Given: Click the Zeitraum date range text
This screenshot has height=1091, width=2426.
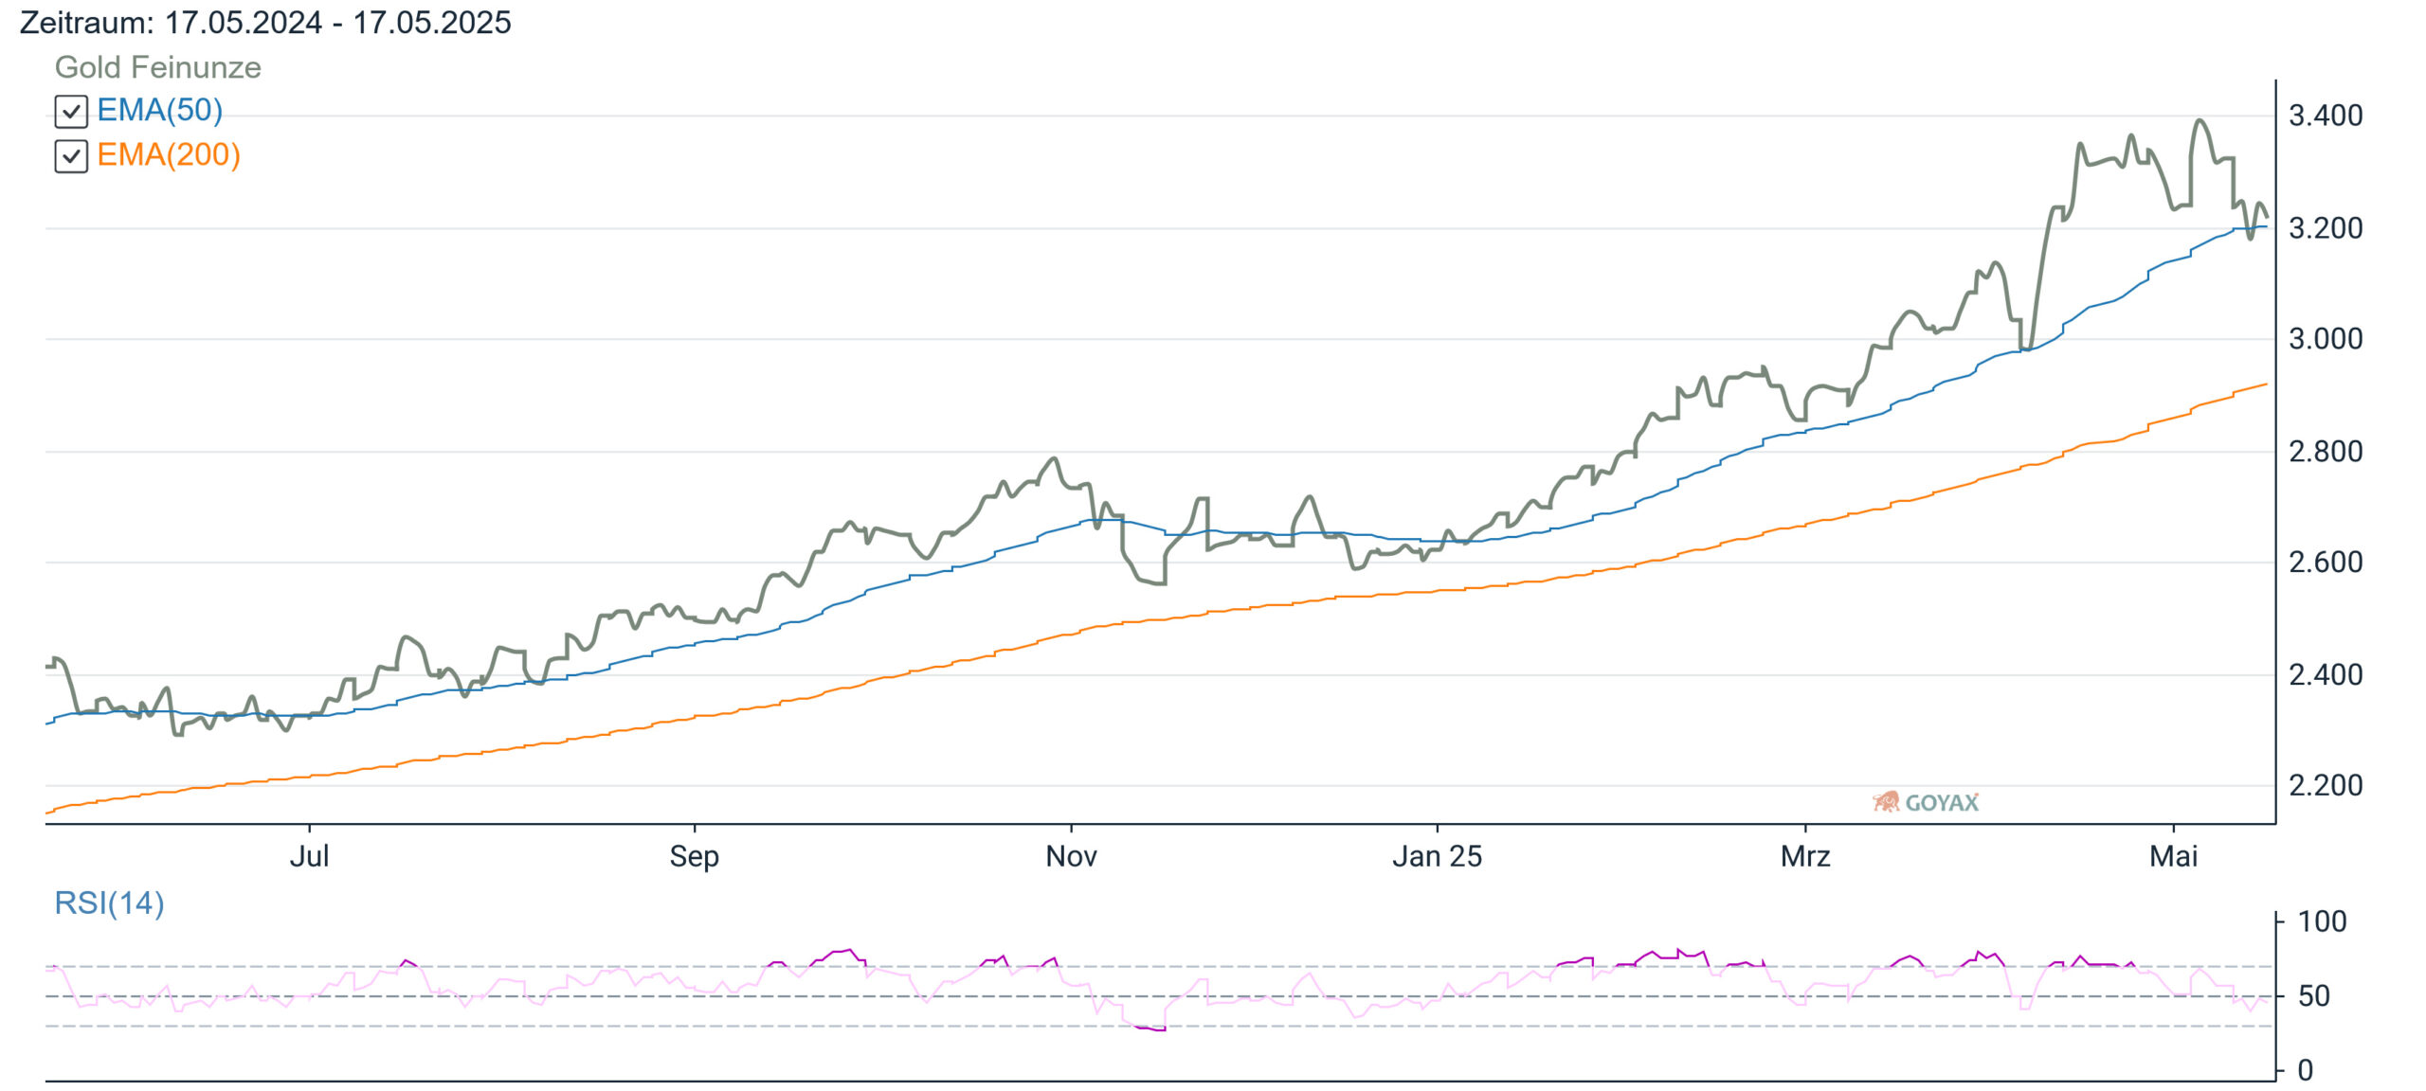Looking at the screenshot, I should pyautogui.click(x=265, y=22).
